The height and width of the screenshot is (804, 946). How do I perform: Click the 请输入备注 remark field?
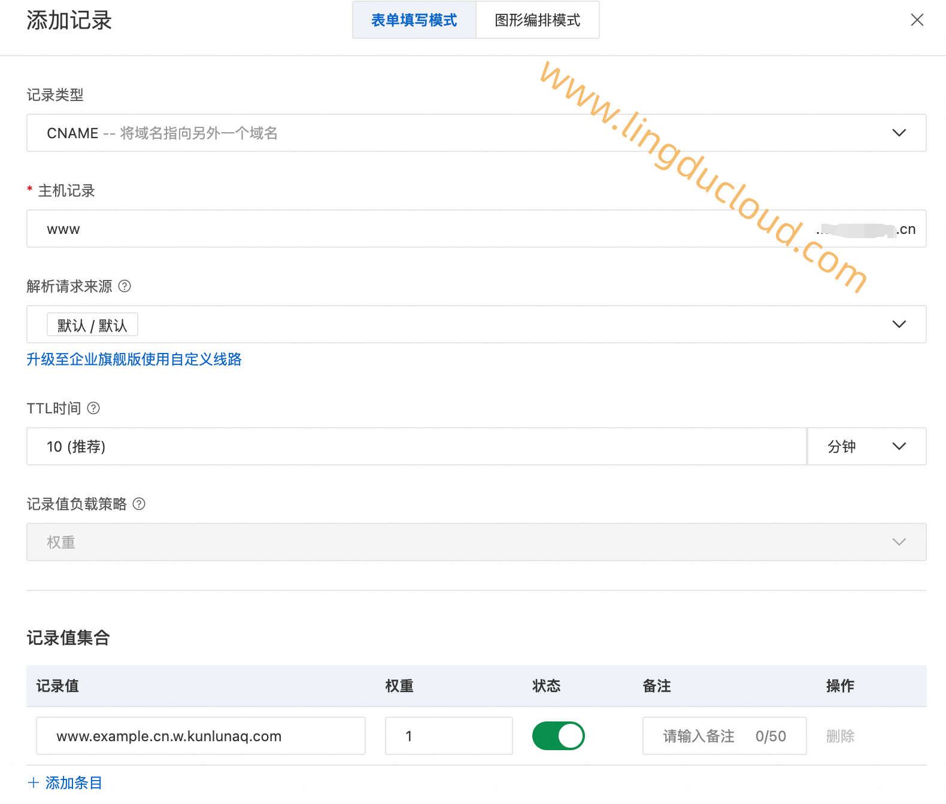click(724, 736)
